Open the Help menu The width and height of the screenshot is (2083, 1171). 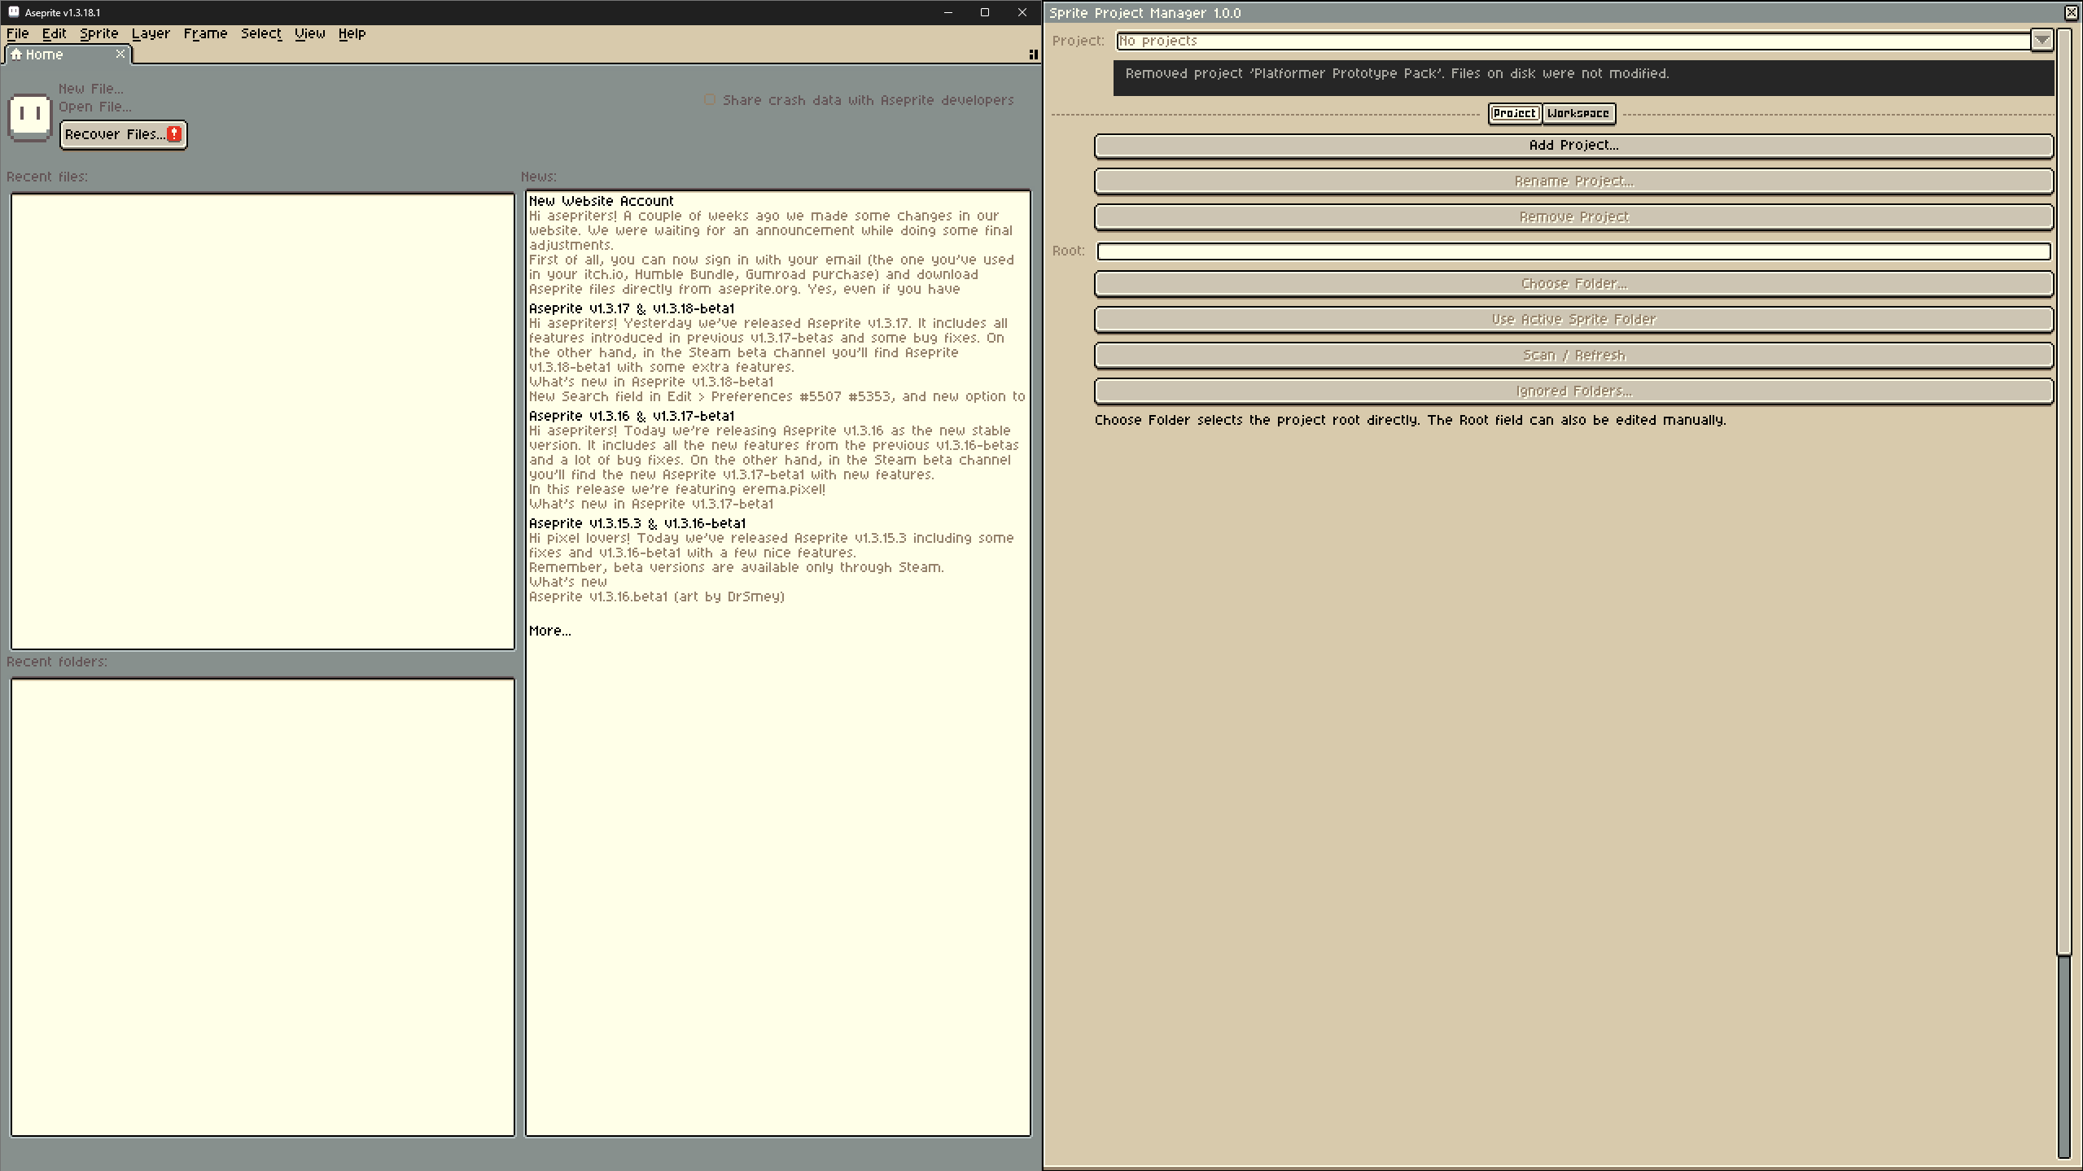(x=352, y=33)
